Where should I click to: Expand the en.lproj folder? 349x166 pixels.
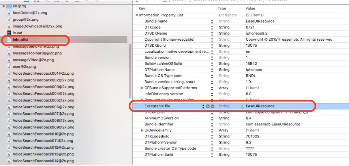[4, 6]
